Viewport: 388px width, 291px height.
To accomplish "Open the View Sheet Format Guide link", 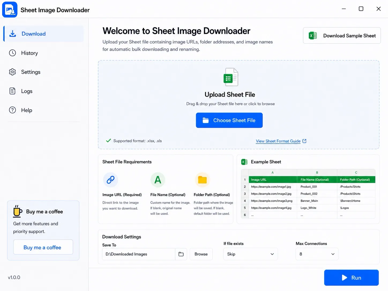I will (278, 141).
